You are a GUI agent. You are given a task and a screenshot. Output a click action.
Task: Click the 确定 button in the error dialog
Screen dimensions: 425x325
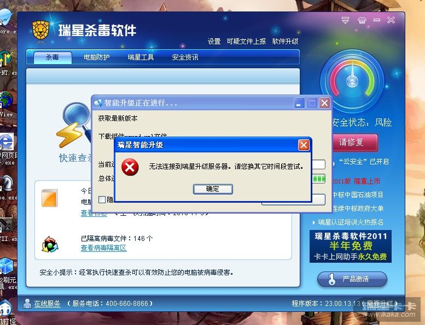point(213,189)
